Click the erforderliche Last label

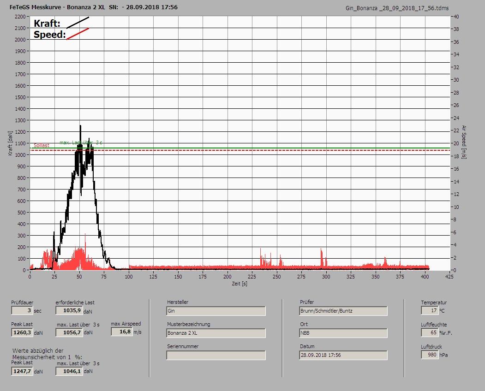point(75,302)
